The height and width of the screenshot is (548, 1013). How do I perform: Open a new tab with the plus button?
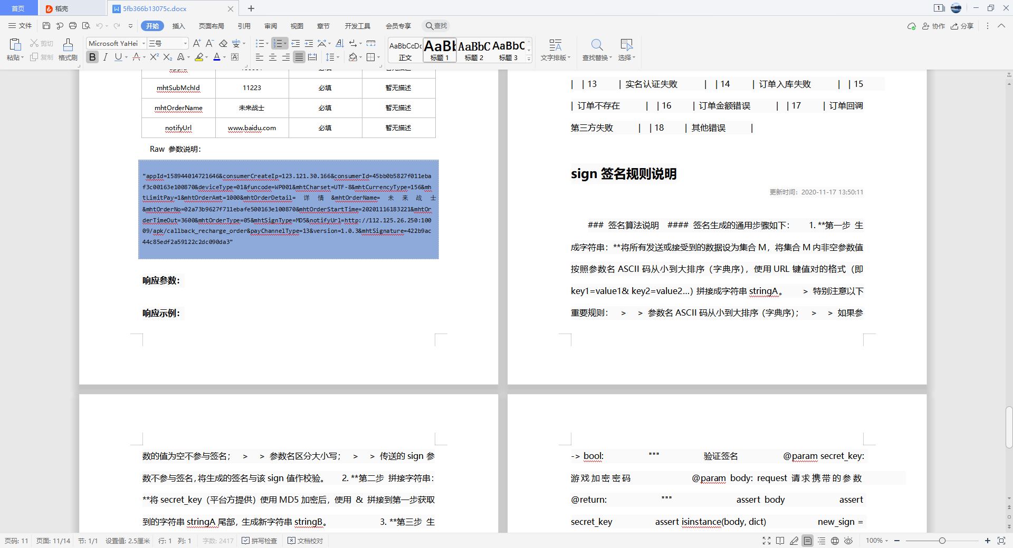(x=251, y=8)
